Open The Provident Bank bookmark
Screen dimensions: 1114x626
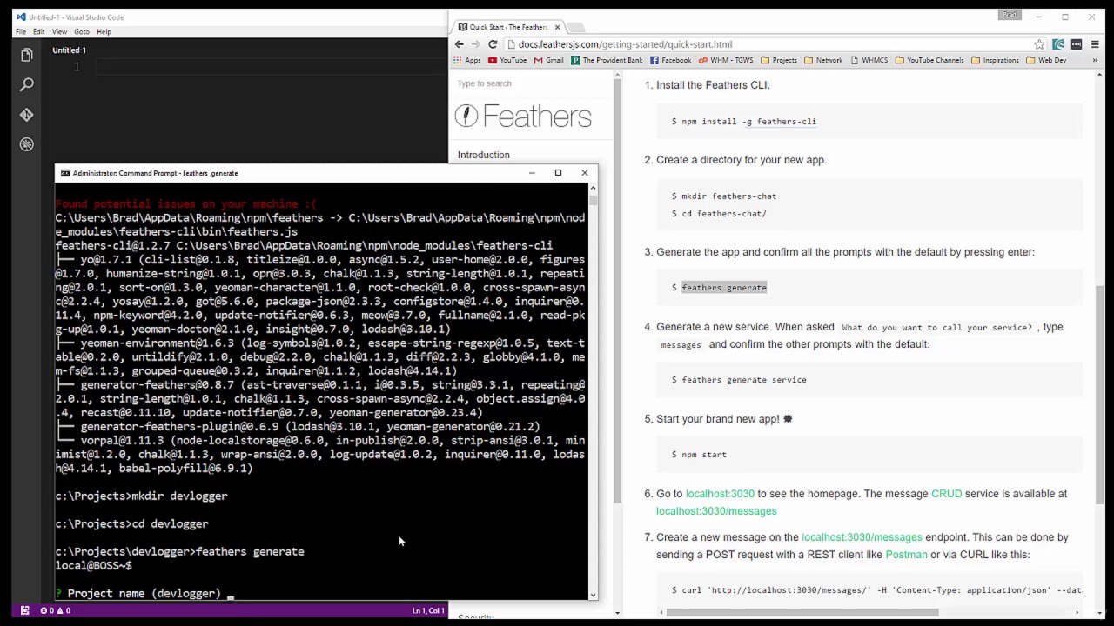coord(607,60)
